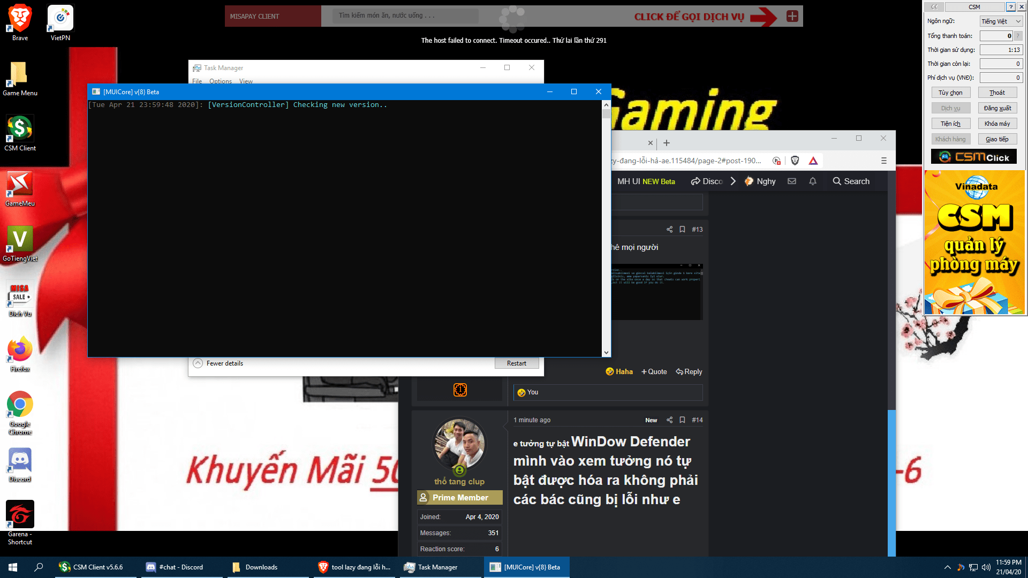Click the MUICore console vertical scrollbar

[606, 229]
